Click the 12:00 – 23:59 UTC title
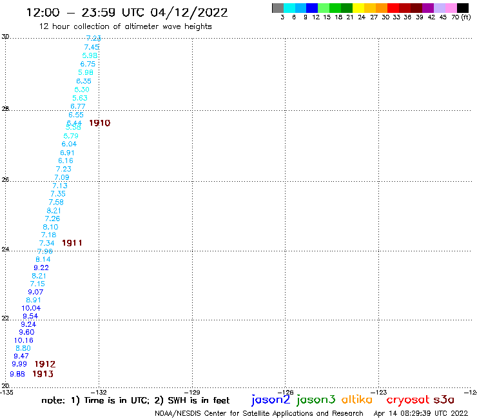 pyautogui.click(x=127, y=12)
